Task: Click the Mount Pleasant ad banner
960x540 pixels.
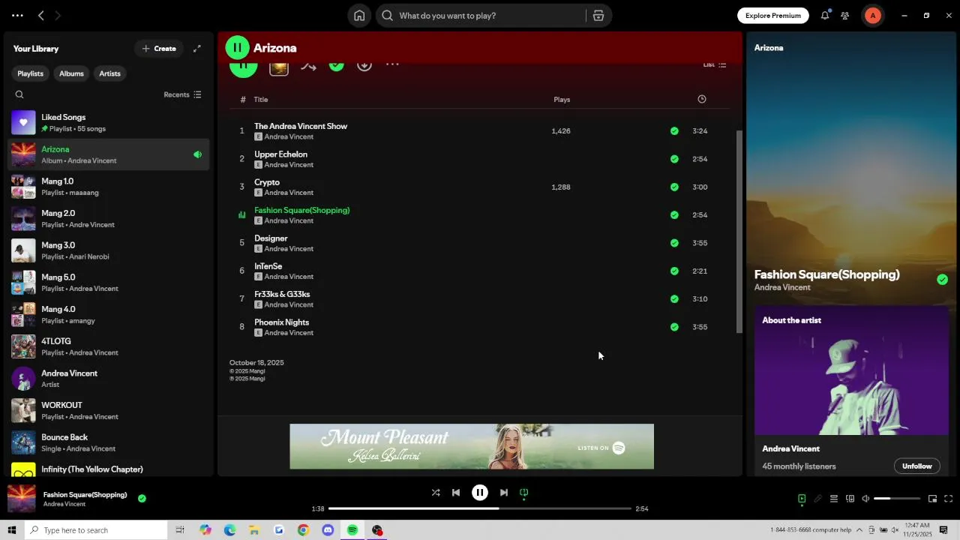Action: [472, 446]
